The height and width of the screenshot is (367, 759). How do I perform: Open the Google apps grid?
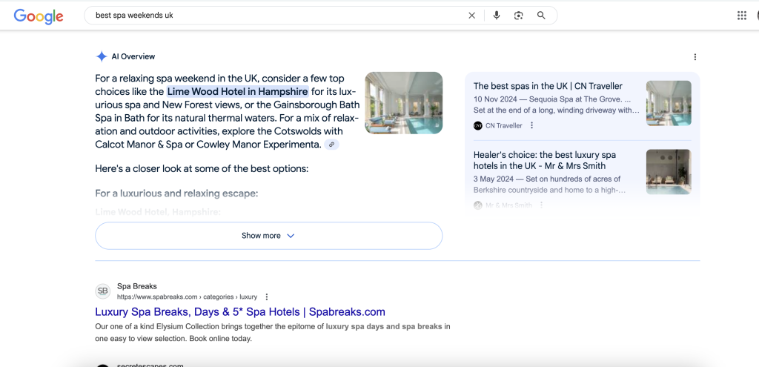tap(741, 16)
